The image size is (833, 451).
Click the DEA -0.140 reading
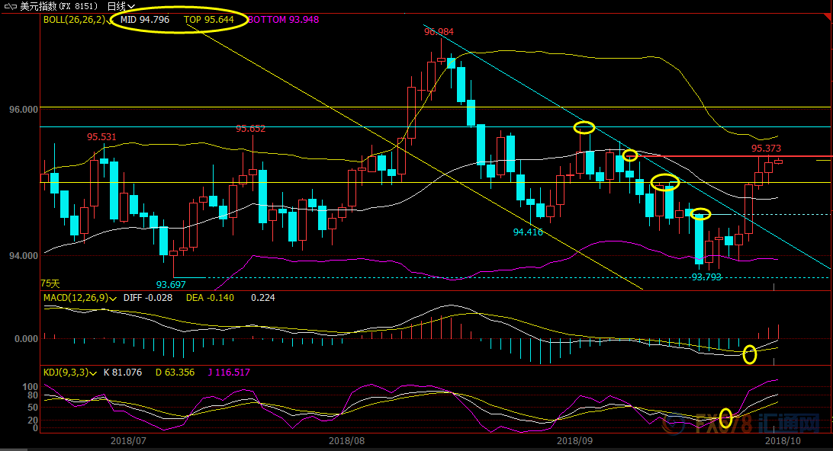click(210, 298)
